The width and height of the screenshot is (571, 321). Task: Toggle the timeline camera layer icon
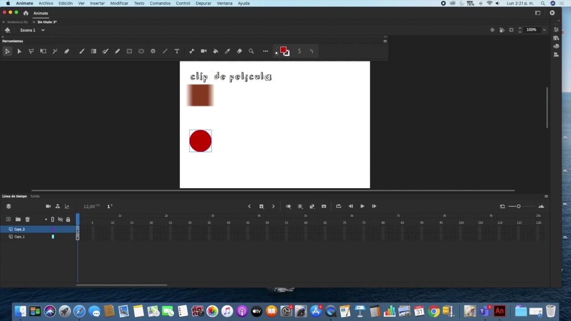click(48, 206)
